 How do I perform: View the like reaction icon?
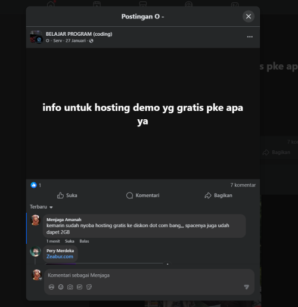(x=33, y=185)
